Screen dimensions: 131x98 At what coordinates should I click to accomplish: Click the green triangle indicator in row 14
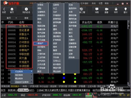pos(75,78)
